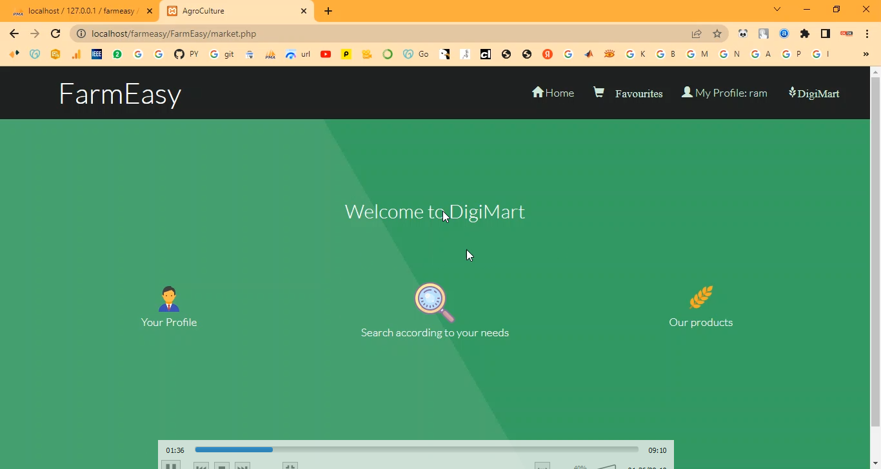Screen dimensions: 881x469
Task: Expand the hidden bookmarks overflow chevron
Action: click(x=866, y=54)
